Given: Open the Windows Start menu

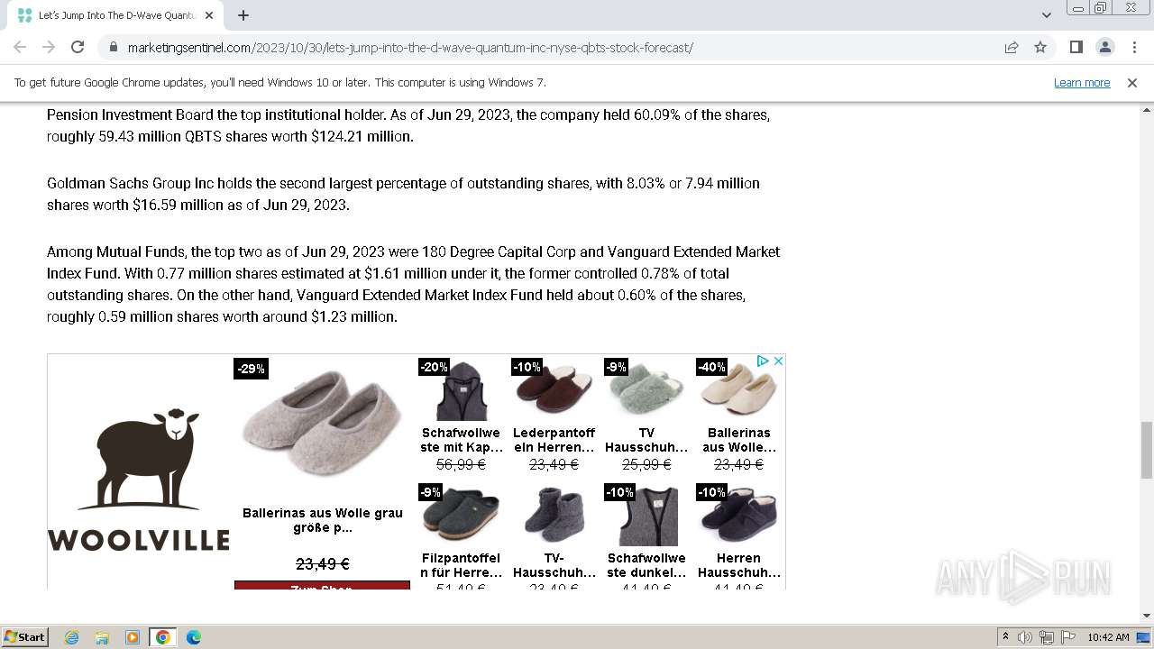Looking at the screenshot, I should [24, 637].
